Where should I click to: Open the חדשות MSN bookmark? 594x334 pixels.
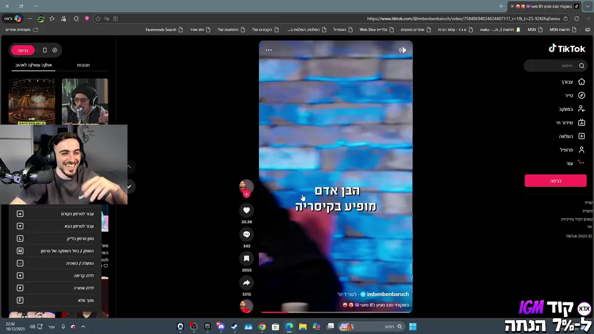coord(563,30)
